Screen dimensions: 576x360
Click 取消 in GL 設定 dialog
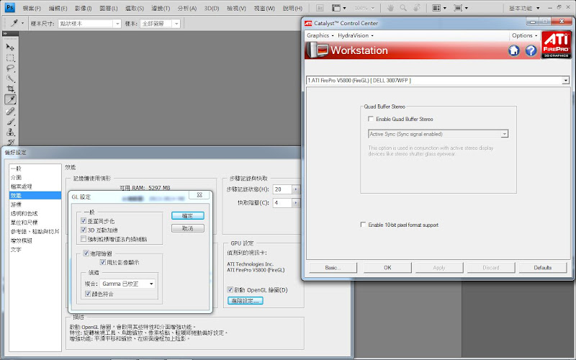188,228
